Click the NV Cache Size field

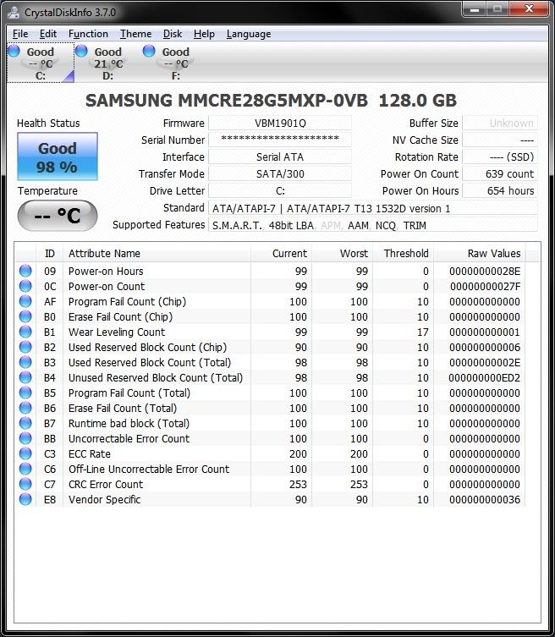click(500, 140)
